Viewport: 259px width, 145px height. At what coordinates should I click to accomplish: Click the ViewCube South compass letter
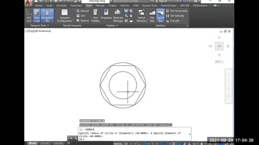[x=219, y=55]
